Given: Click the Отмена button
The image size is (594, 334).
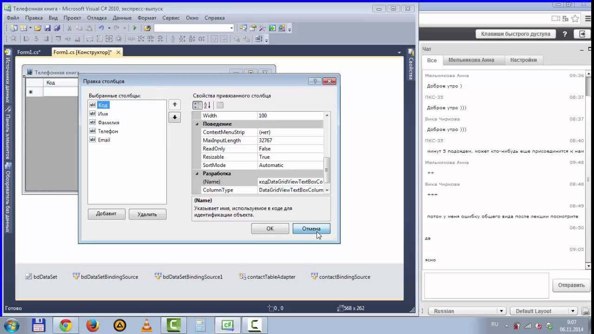Looking at the screenshot, I should pyautogui.click(x=311, y=229).
